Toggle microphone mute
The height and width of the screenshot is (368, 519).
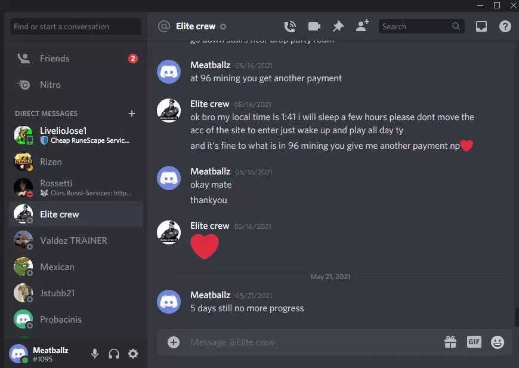click(95, 354)
